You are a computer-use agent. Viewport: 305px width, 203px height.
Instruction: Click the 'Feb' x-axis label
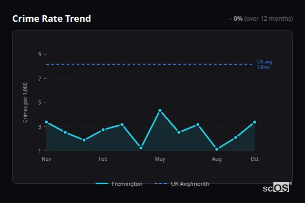(103, 159)
